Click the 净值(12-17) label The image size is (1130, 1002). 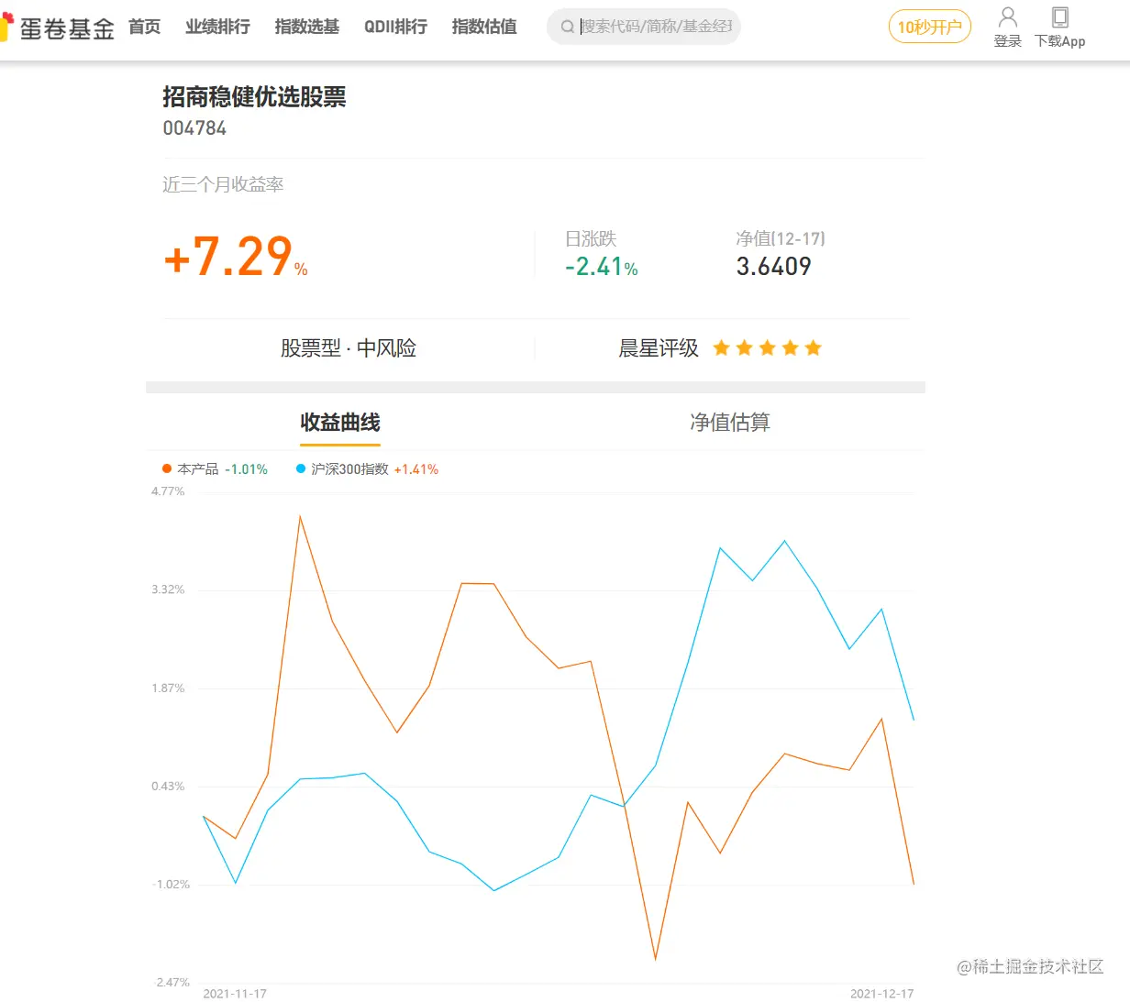click(781, 238)
